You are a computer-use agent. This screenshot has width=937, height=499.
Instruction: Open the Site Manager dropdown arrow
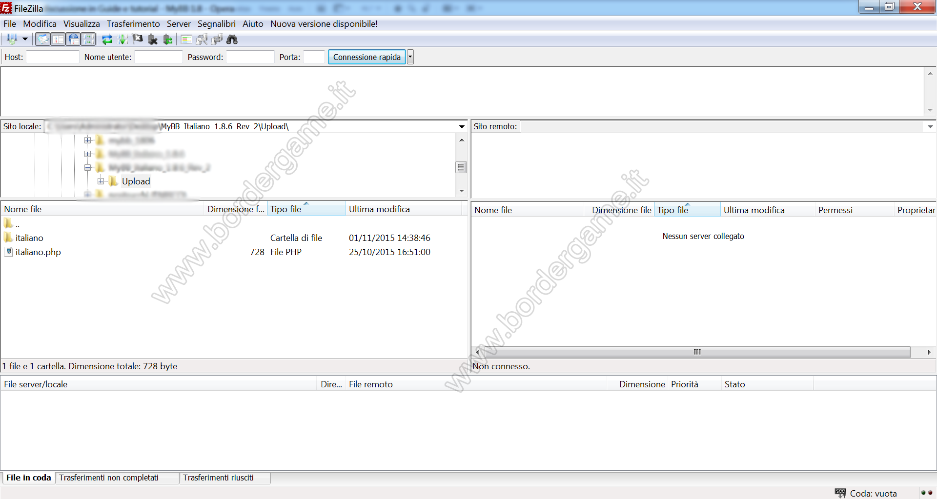[25, 40]
